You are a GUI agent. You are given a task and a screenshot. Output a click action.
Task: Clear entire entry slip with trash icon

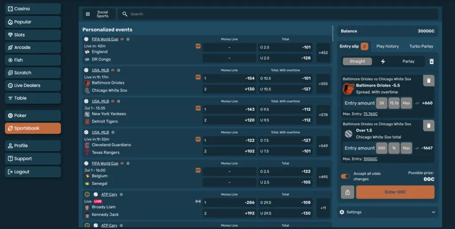coord(431,61)
